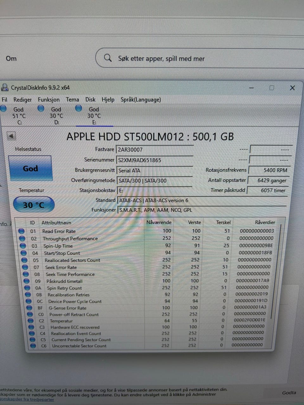
Task: Click the status dot for Seek Error Rate
Action: [25, 267]
